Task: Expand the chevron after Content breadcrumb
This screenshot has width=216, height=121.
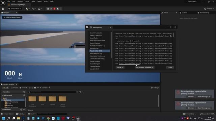Action: coord(49,88)
